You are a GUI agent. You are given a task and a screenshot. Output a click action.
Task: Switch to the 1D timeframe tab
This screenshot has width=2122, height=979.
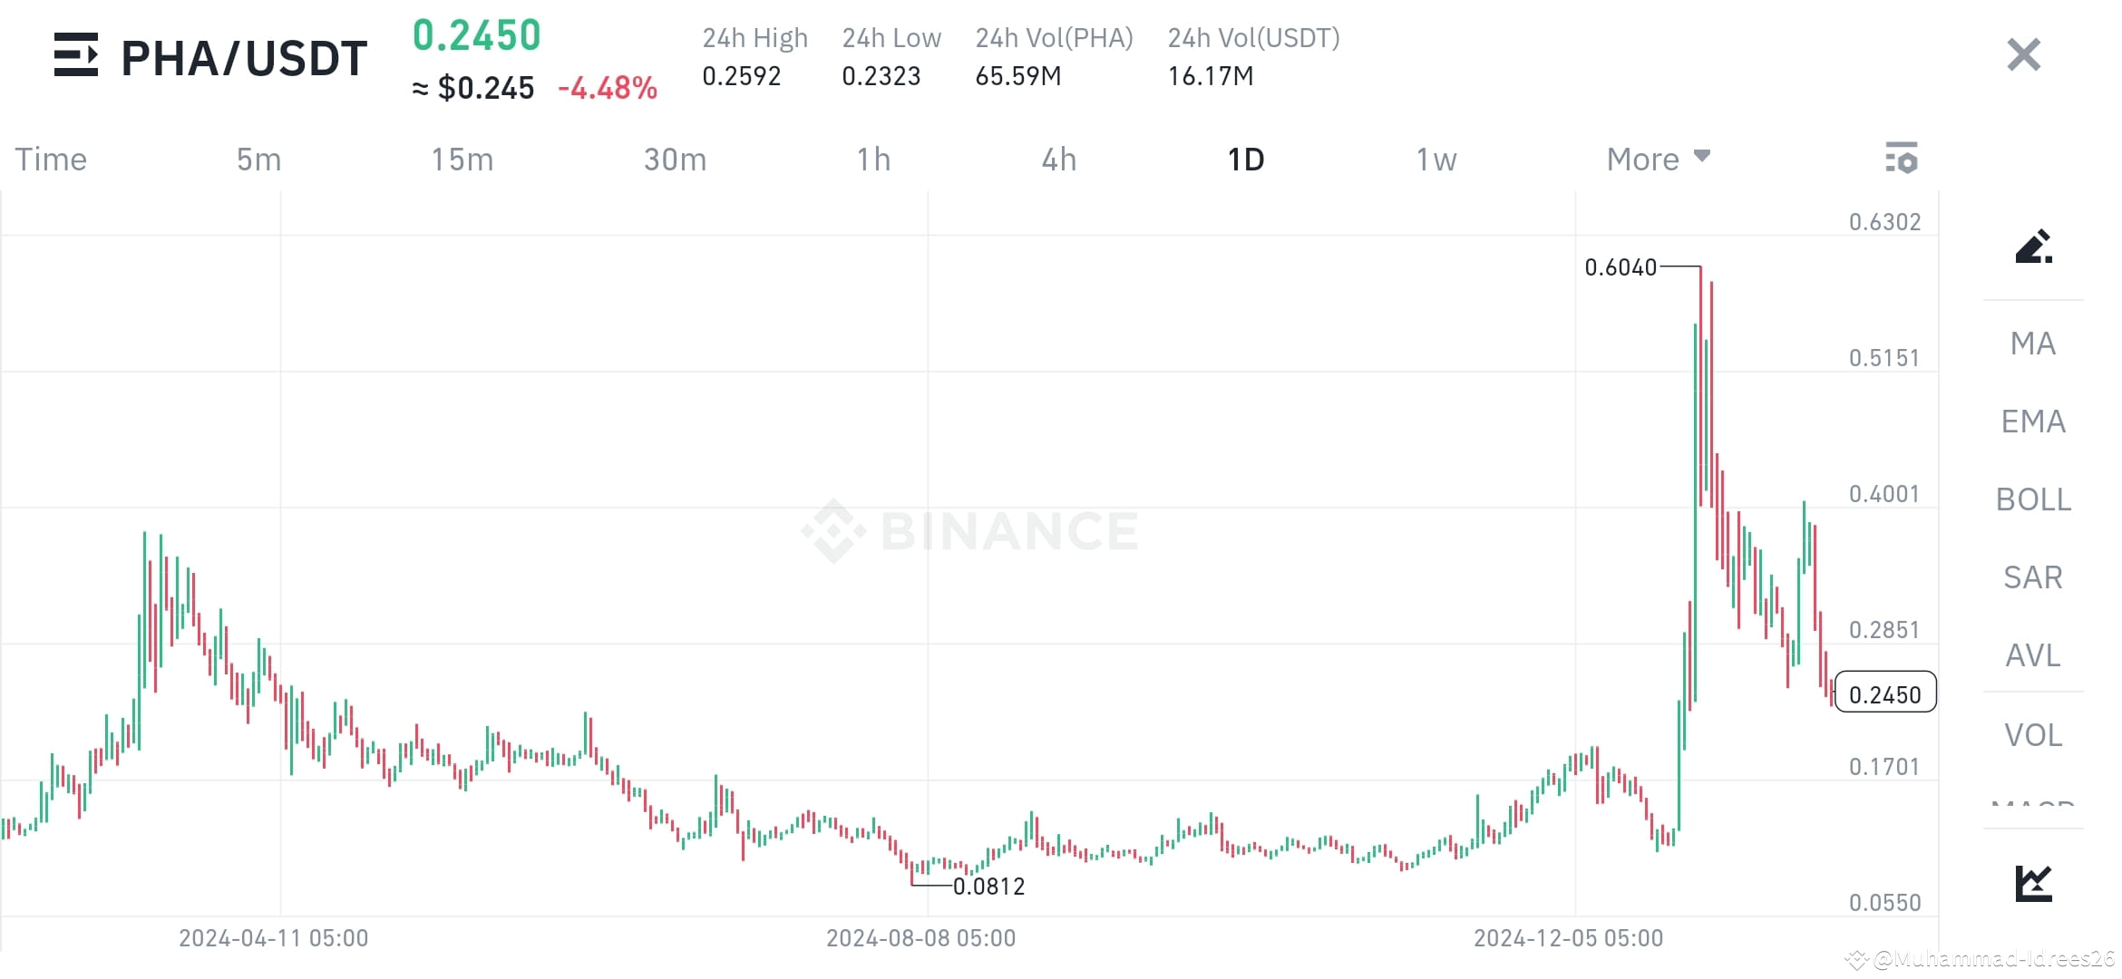[x=1246, y=159]
